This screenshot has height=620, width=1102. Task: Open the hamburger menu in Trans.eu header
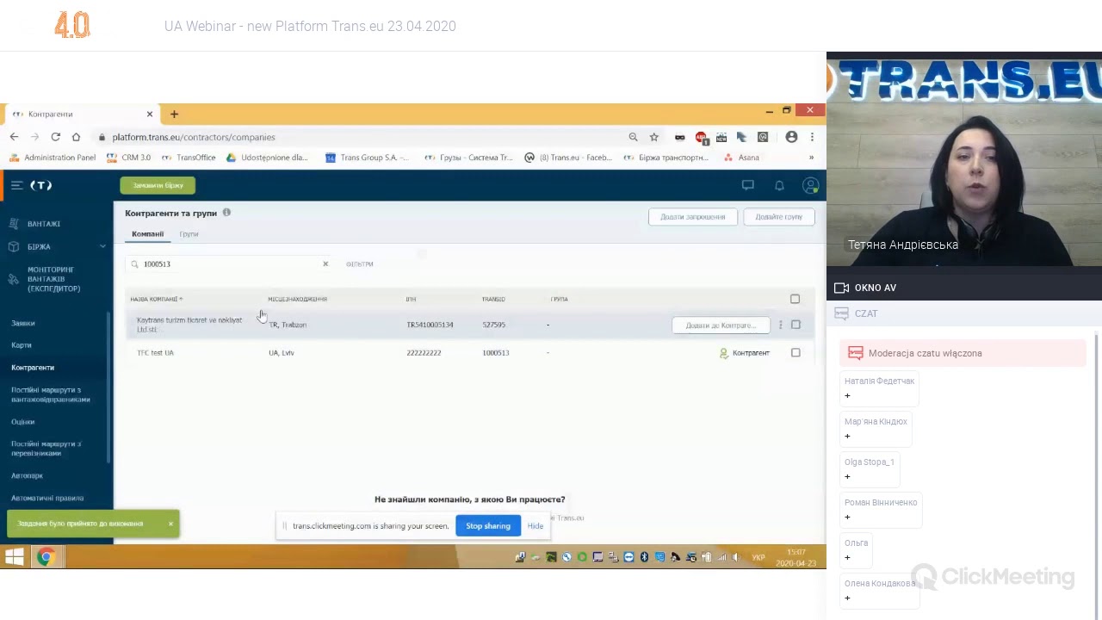[x=16, y=185]
